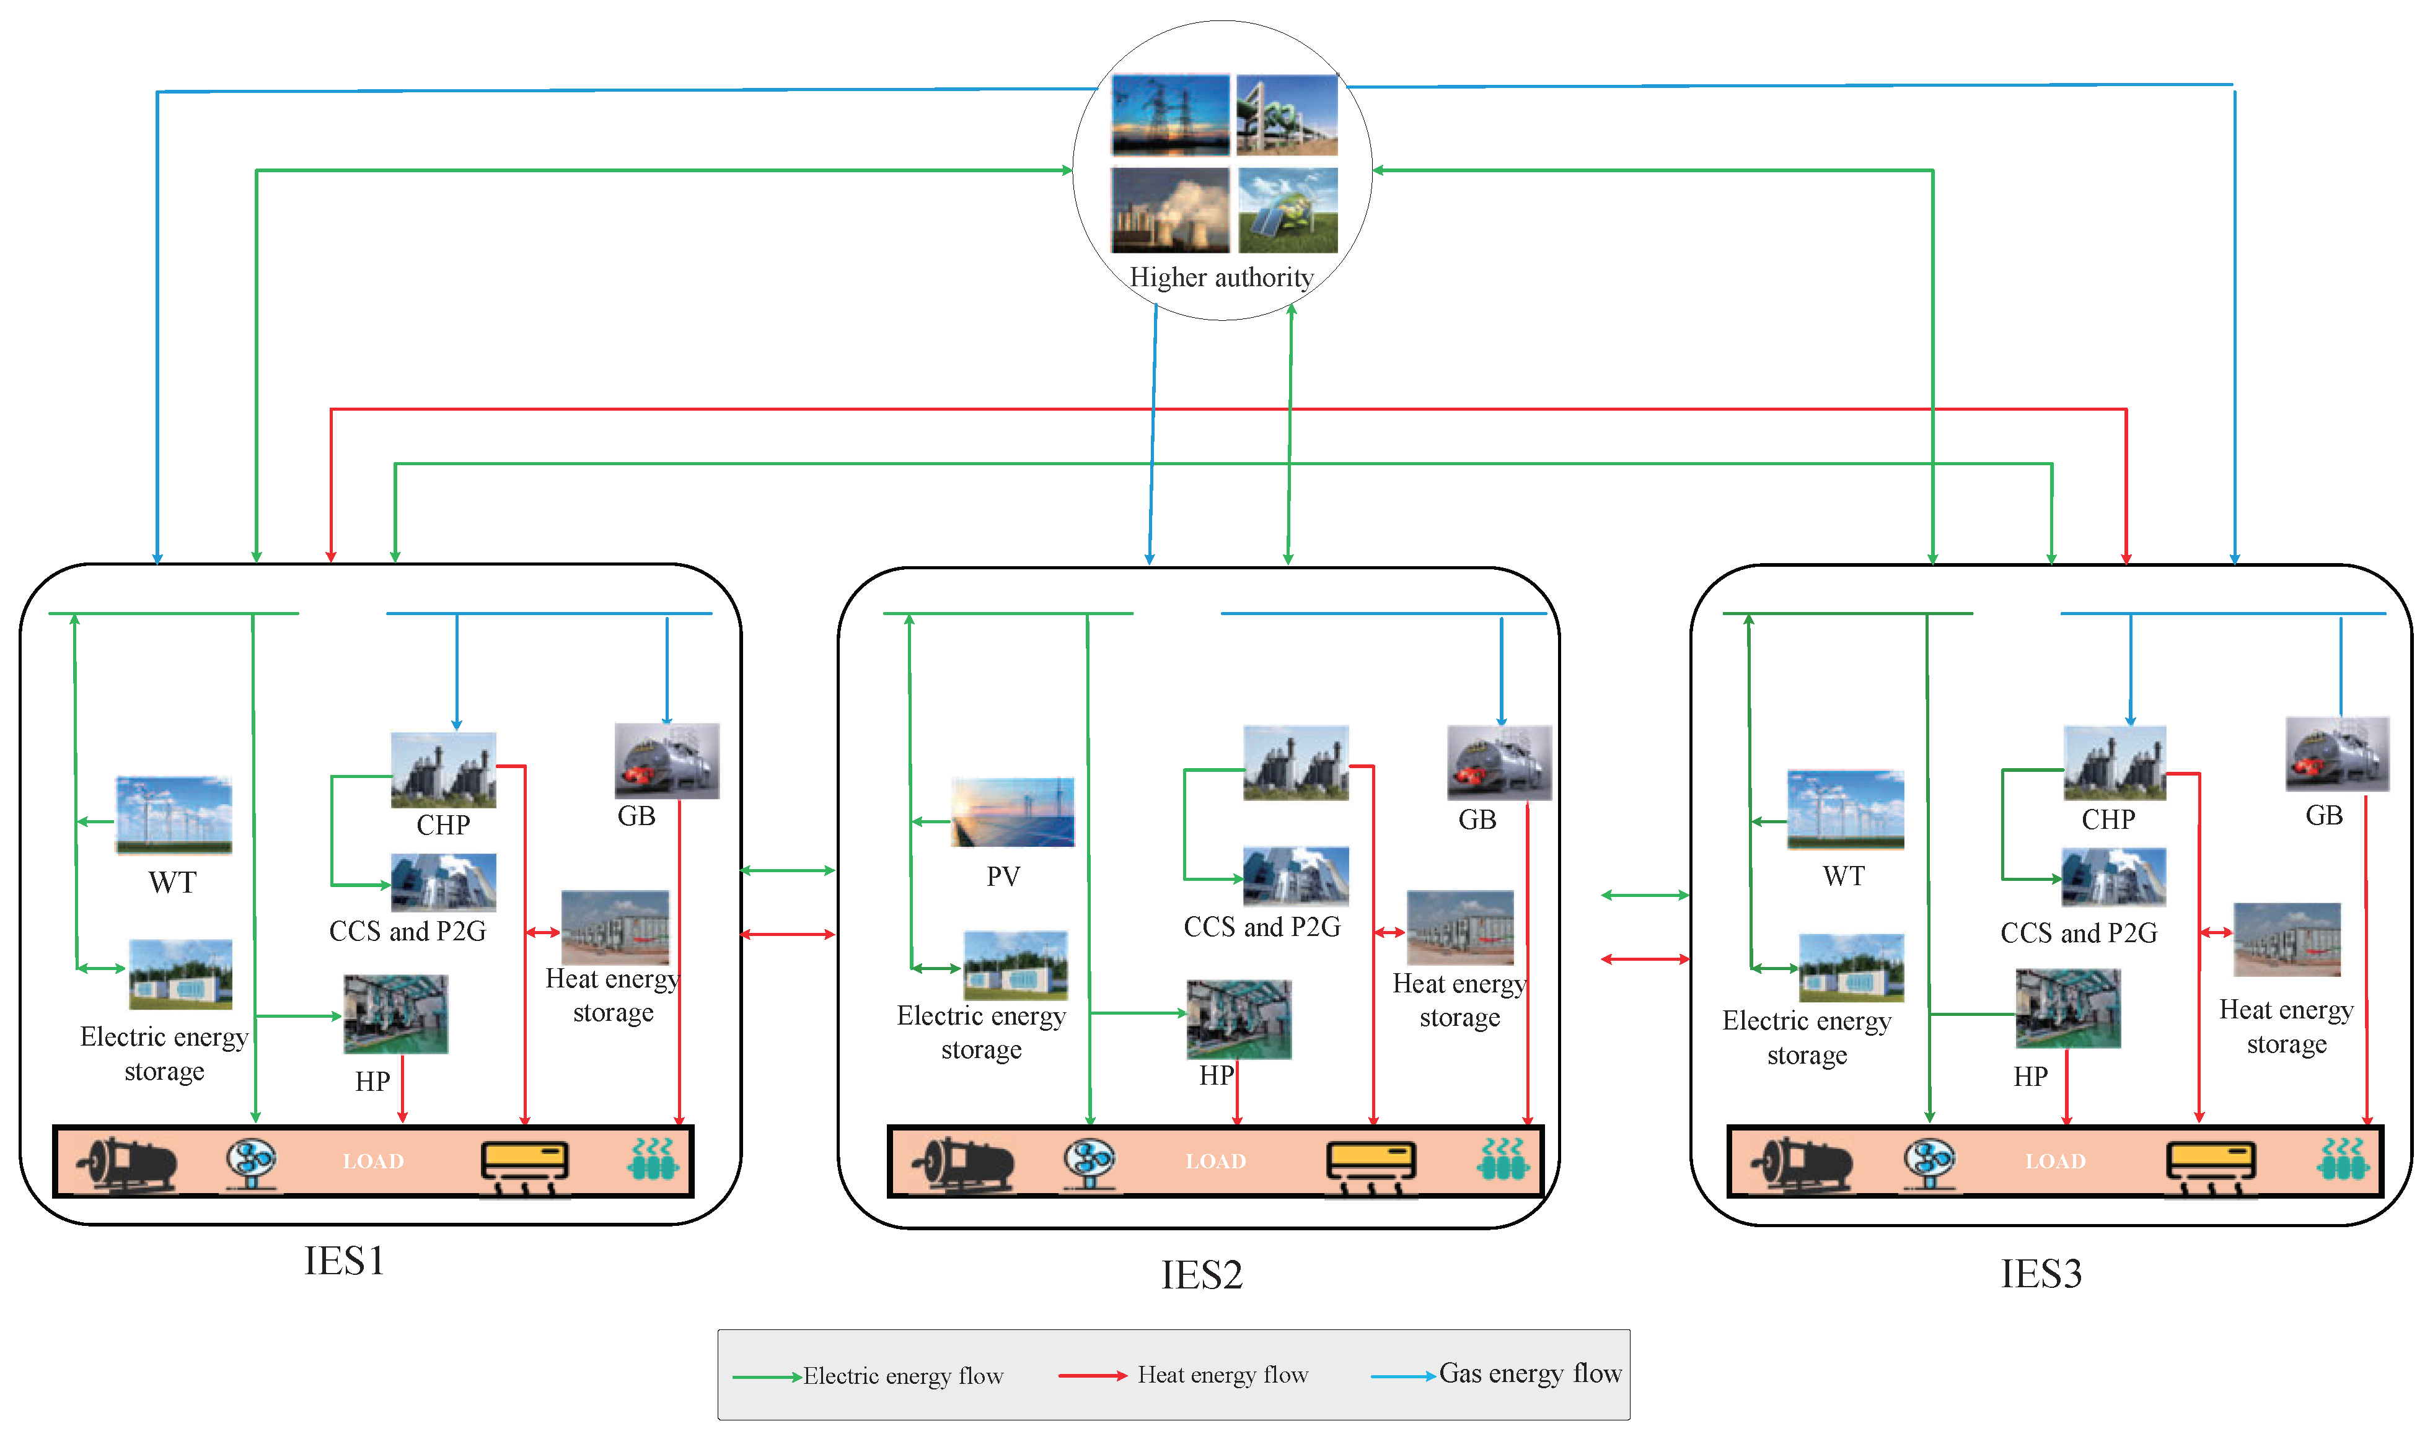The image size is (2430, 1439).
Task: Select the GB boiler image in IES3
Action: tap(2337, 754)
